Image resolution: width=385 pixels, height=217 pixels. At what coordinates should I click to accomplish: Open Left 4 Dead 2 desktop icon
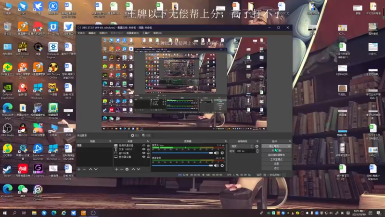point(23,50)
